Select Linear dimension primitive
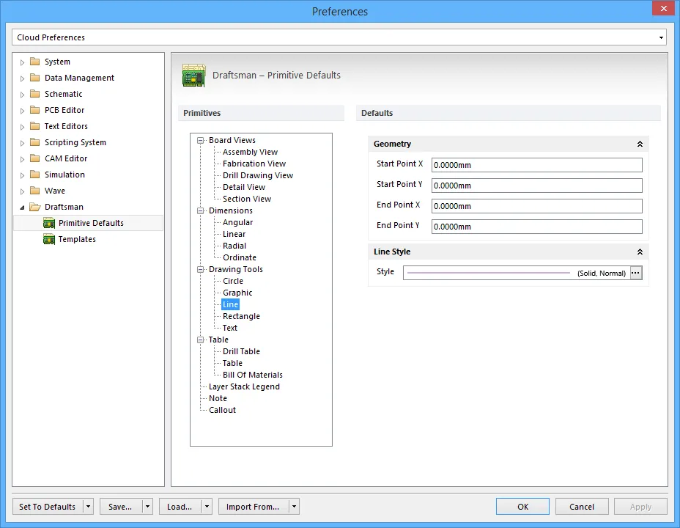Image resolution: width=680 pixels, height=528 pixels. [234, 234]
